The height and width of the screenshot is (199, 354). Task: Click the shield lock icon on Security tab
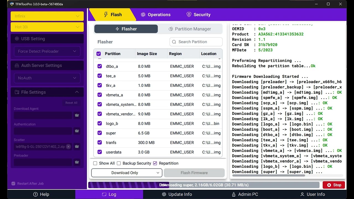tap(189, 15)
